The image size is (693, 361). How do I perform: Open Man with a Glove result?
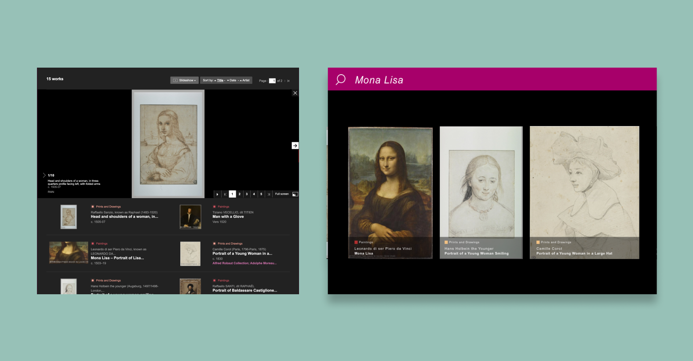click(228, 217)
